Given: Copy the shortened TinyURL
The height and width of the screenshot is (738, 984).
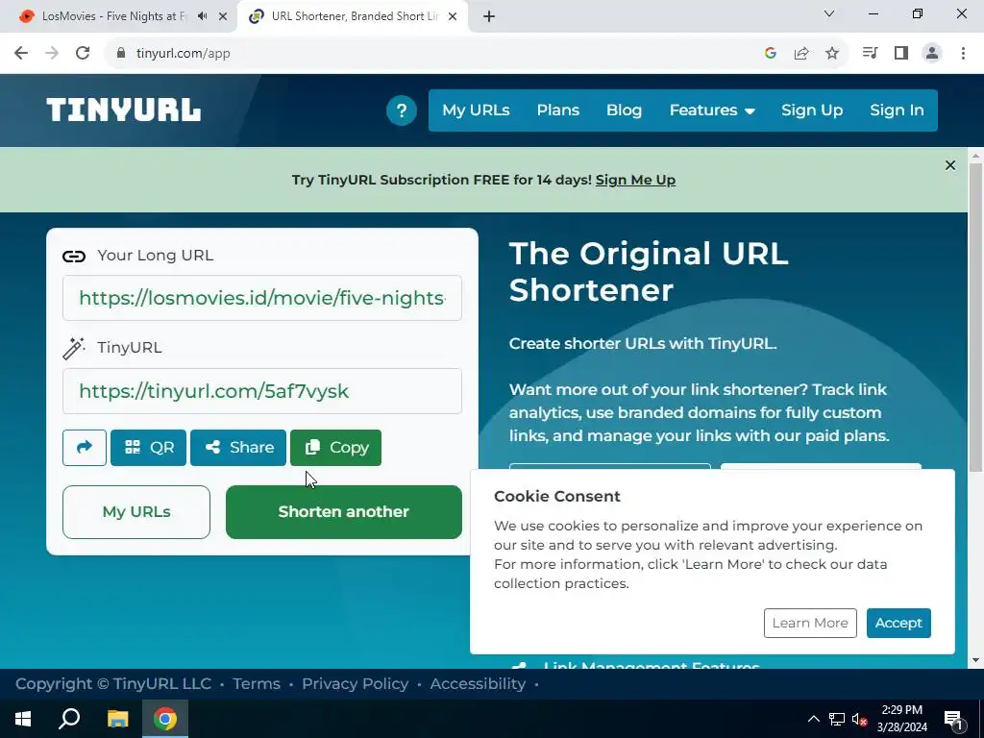Looking at the screenshot, I should tap(335, 448).
